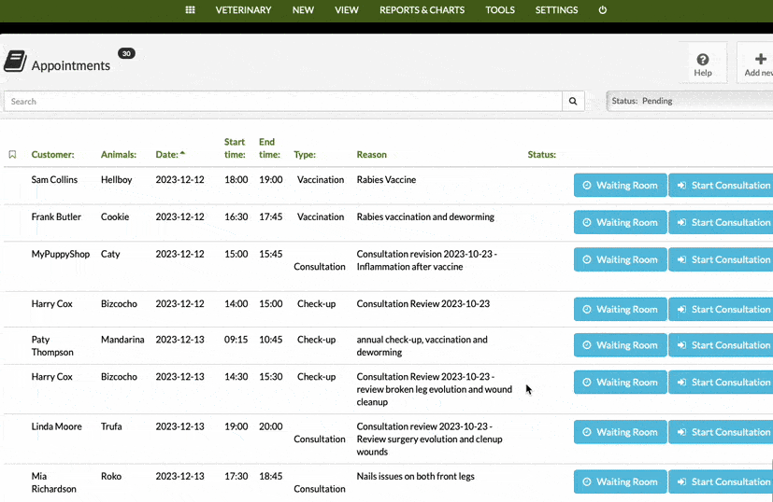The height and width of the screenshot is (502, 773).
Task: Click animal name Roko
Action: [111, 476]
